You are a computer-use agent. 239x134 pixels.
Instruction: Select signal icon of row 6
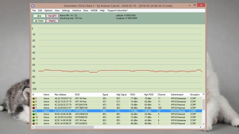coord(34,105)
